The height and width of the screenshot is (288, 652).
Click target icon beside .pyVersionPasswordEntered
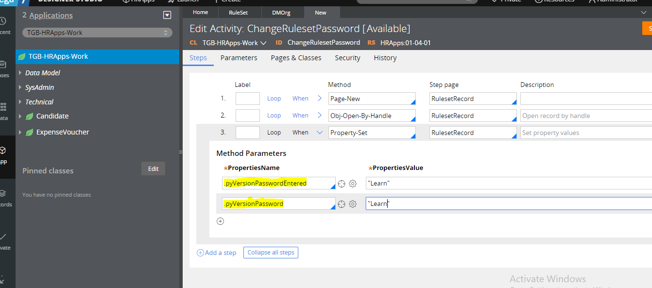tap(342, 184)
